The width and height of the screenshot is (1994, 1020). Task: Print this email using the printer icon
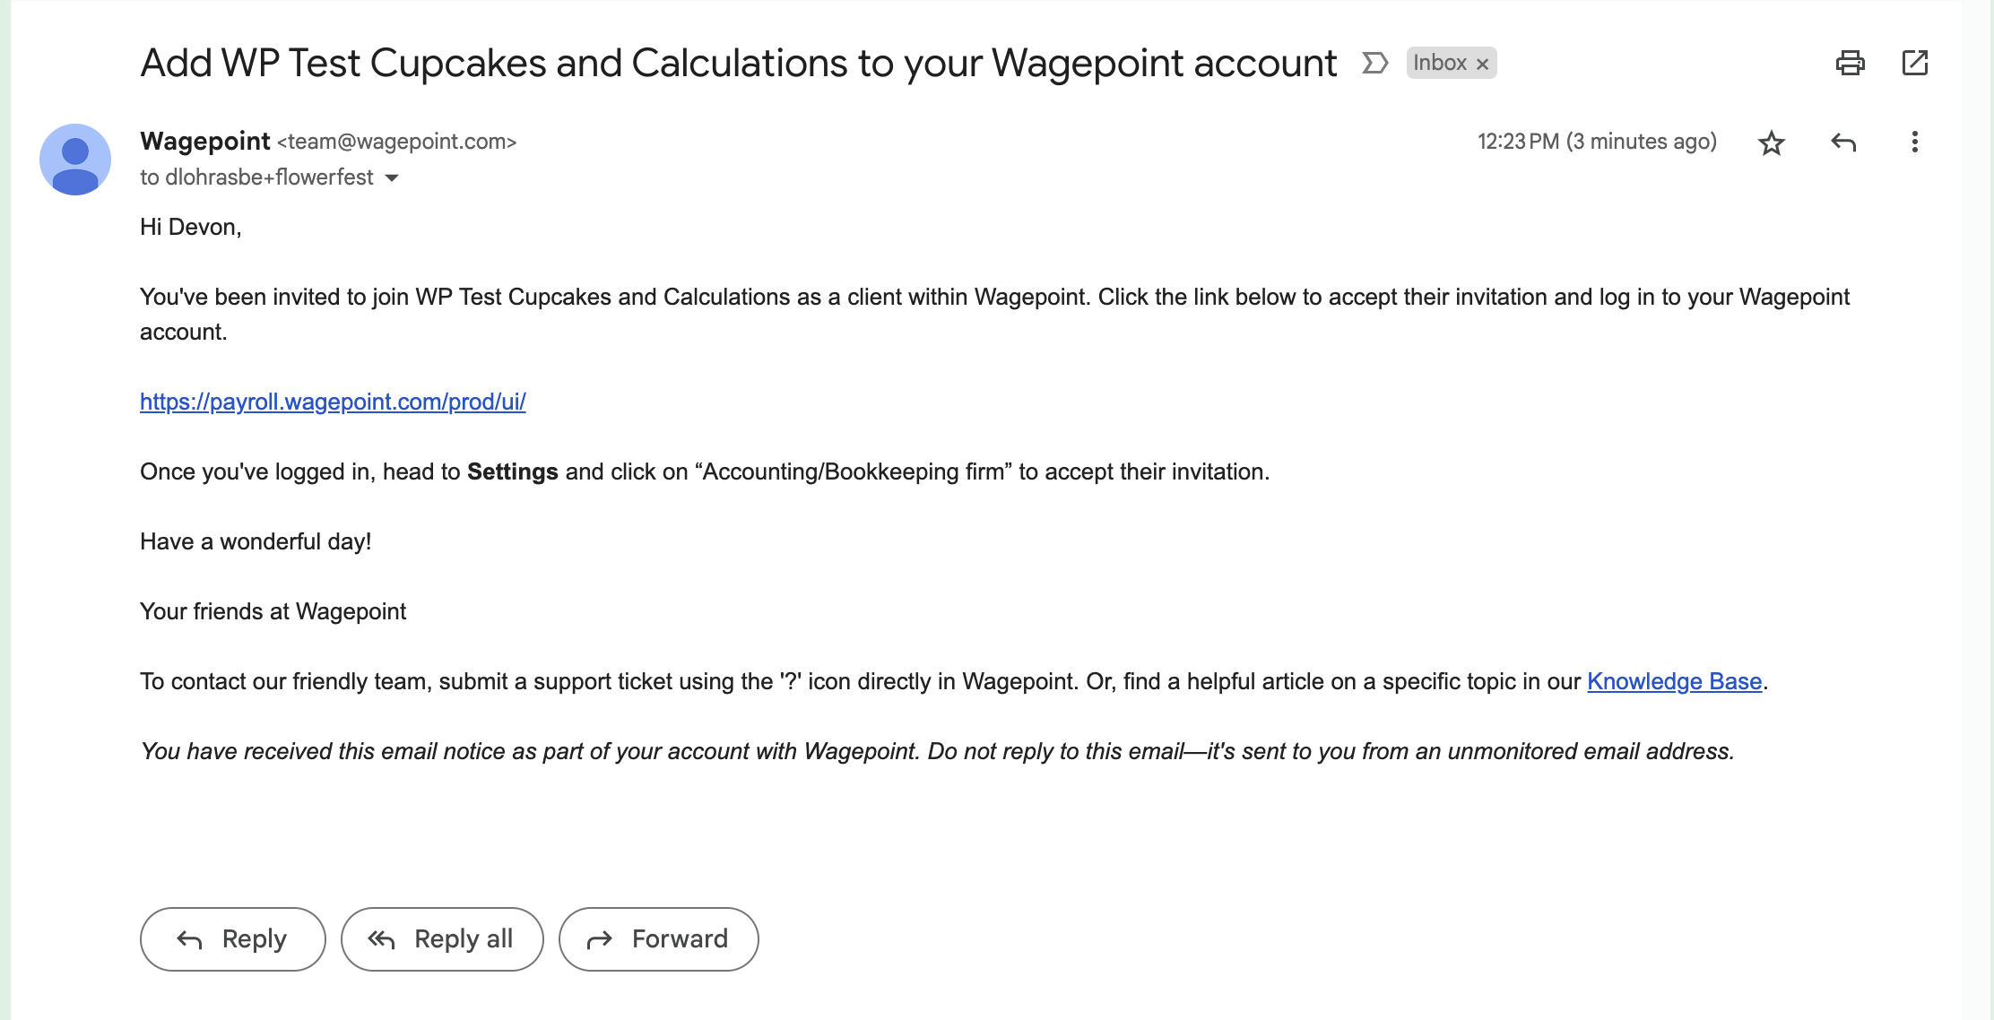tap(1850, 63)
